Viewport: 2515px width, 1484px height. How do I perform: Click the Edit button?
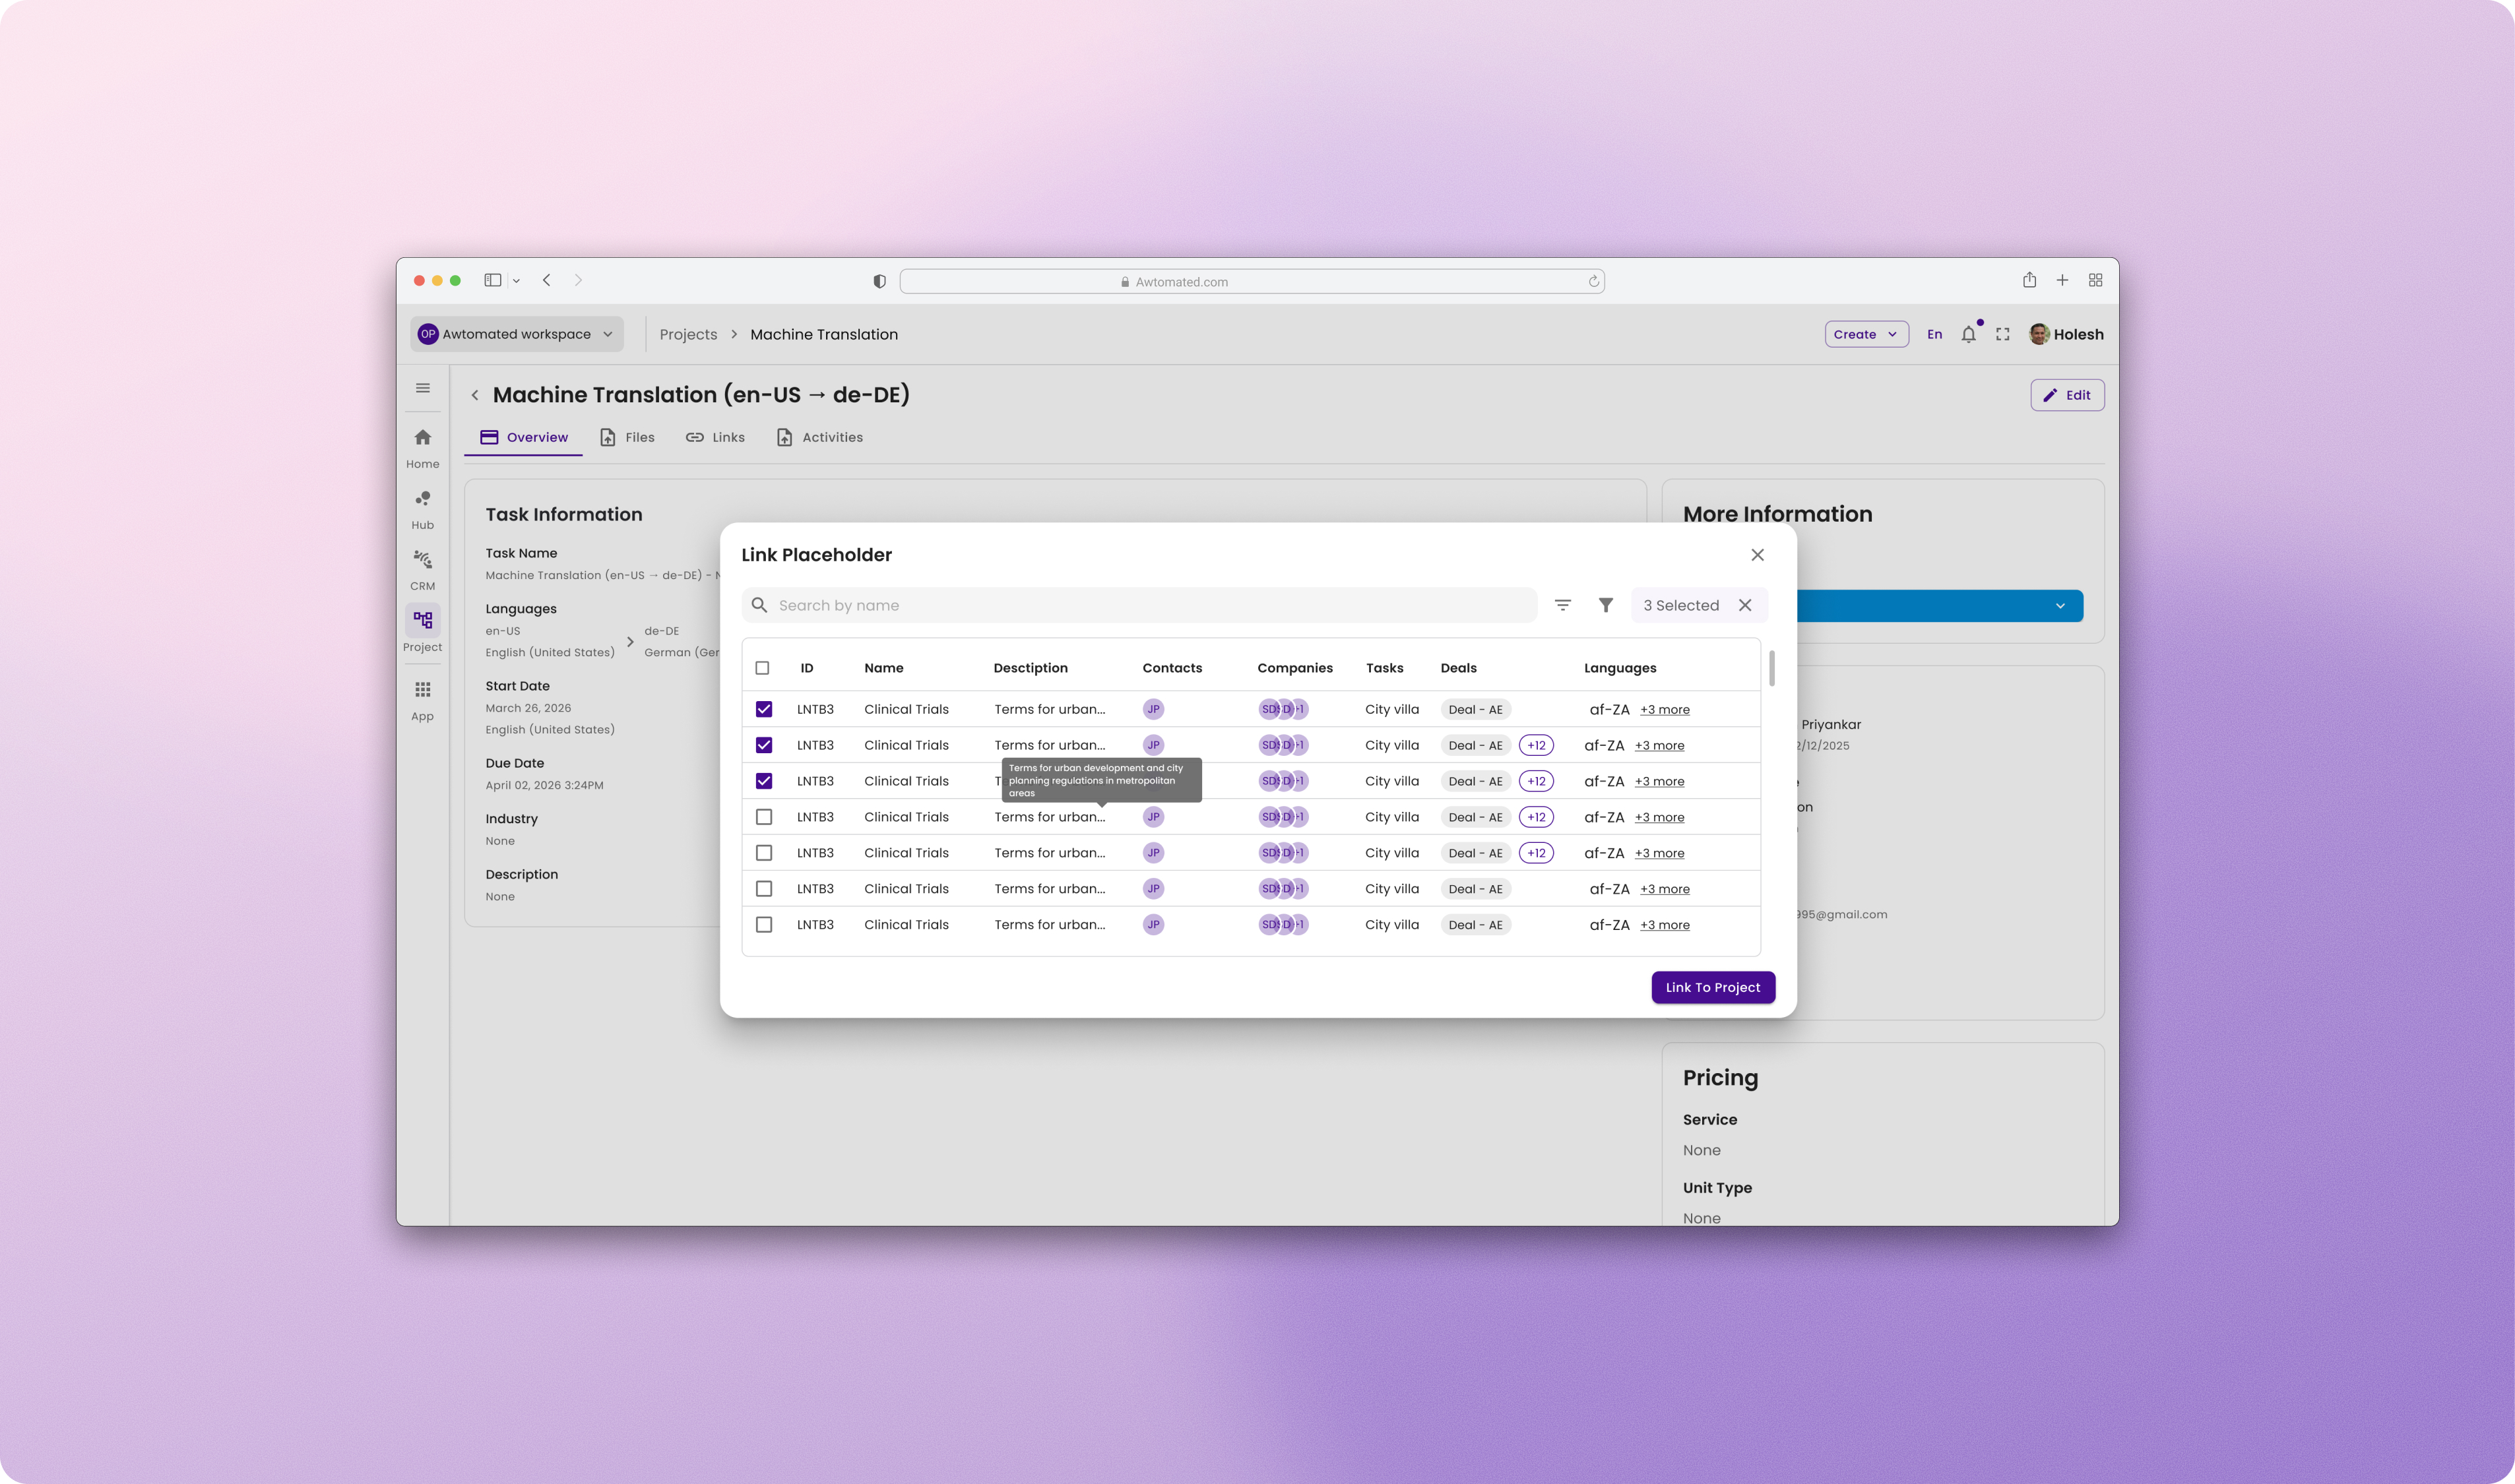[x=2067, y=395]
